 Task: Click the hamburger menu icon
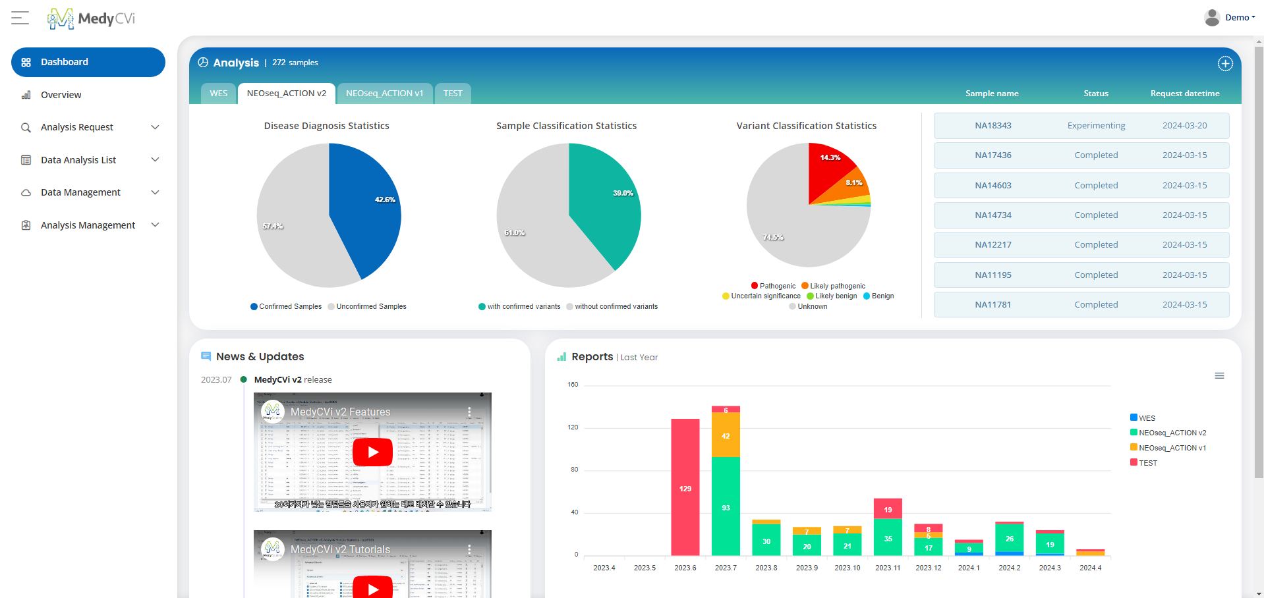[20, 18]
